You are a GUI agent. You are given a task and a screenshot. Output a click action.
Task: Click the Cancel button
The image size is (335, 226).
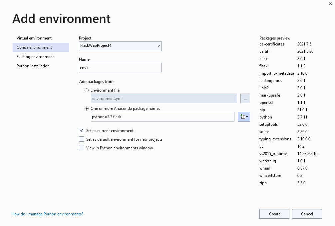(307, 214)
